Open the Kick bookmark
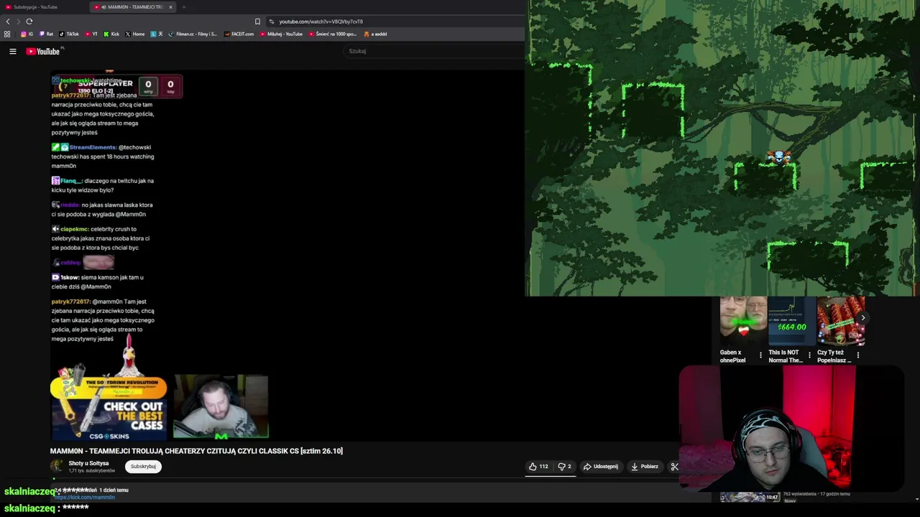The image size is (920, 517). click(x=111, y=34)
